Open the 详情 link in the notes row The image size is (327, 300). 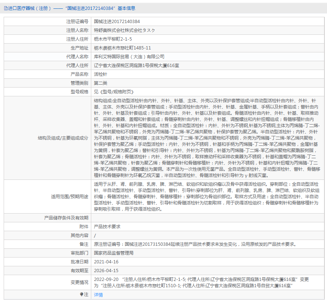tap(98, 295)
